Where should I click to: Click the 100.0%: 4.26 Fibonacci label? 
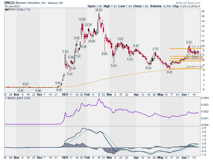[x=194, y=67]
